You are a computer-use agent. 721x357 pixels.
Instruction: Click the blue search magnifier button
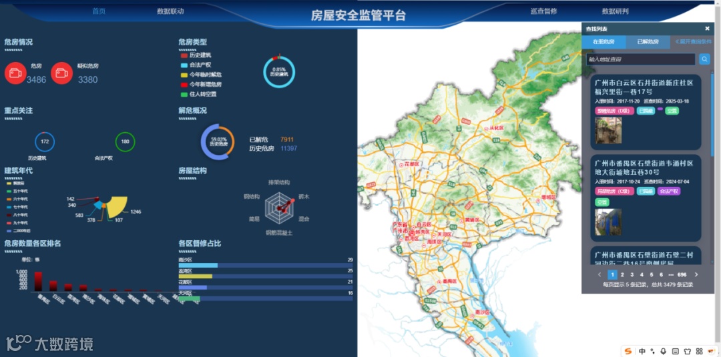click(704, 59)
